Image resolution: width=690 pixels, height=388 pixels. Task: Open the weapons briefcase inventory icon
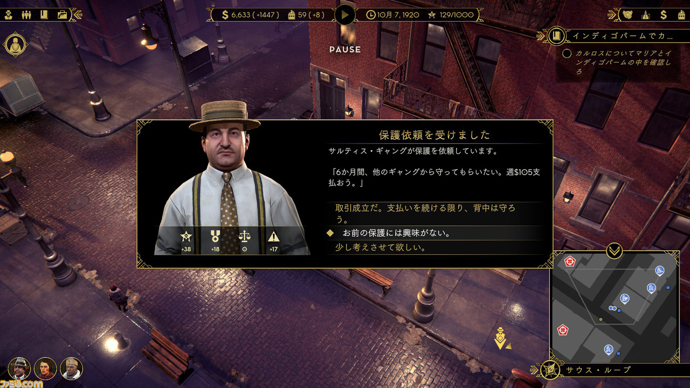click(63, 14)
